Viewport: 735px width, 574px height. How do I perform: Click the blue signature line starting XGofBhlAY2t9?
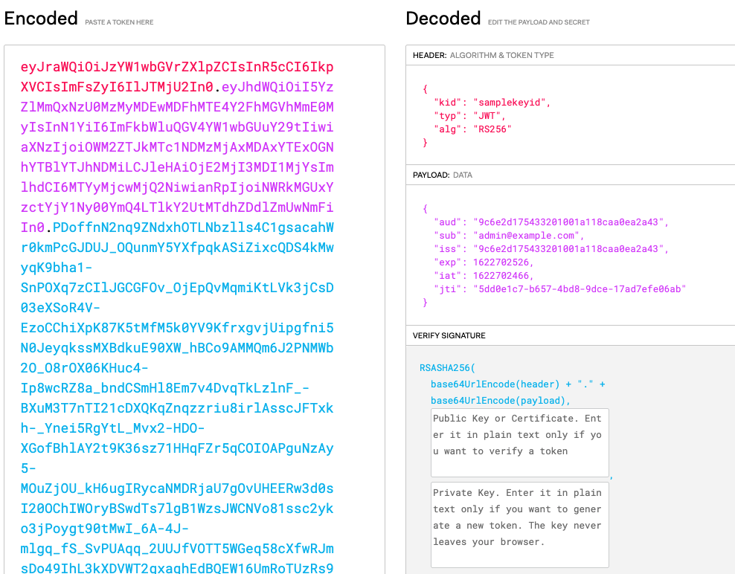(177, 448)
